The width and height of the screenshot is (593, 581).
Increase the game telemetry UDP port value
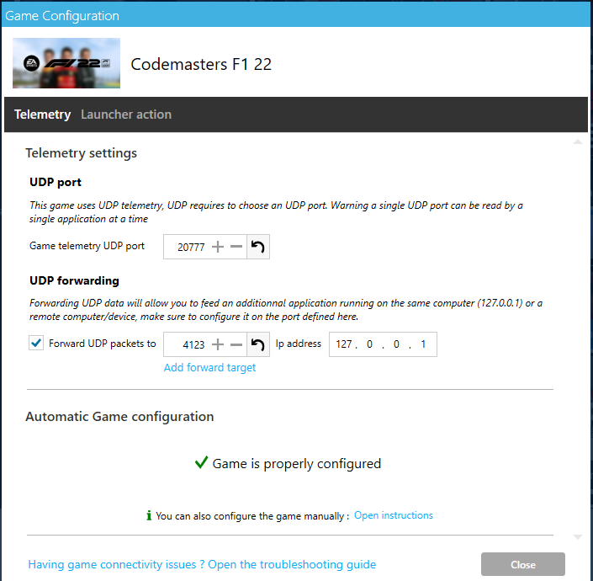pyautogui.click(x=217, y=247)
